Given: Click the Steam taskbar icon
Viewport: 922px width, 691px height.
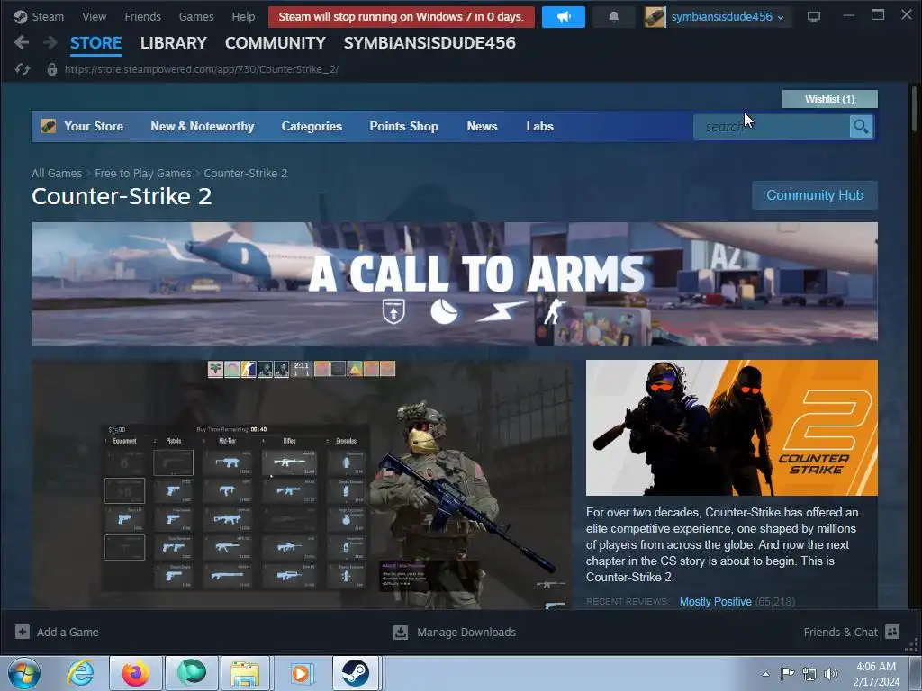Looking at the screenshot, I should tap(355, 673).
